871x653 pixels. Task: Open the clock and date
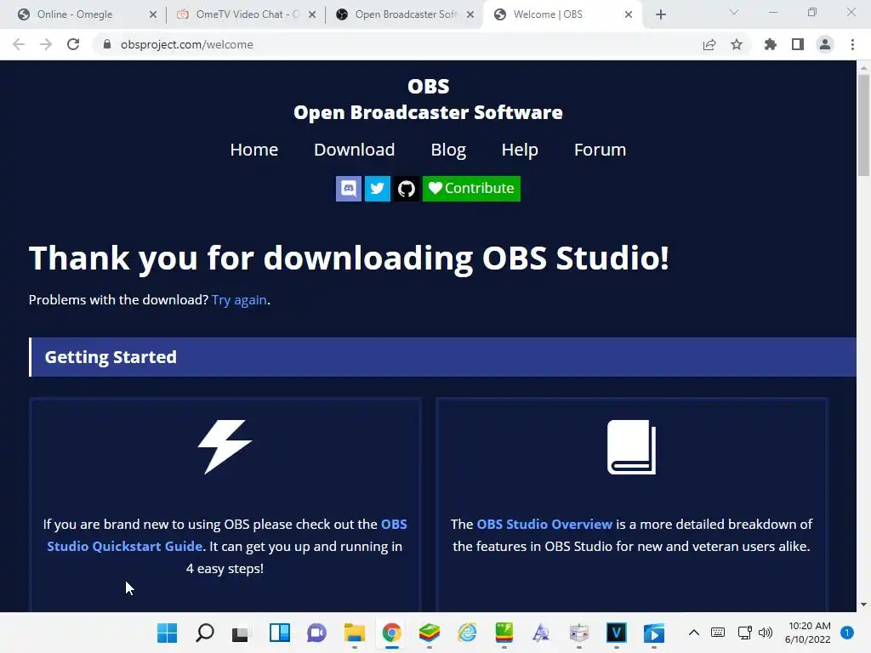pos(808,633)
